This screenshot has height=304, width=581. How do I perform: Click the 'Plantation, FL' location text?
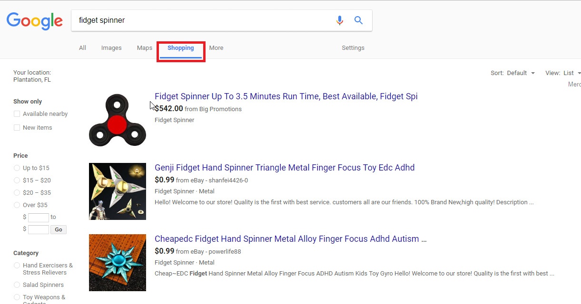(32, 80)
